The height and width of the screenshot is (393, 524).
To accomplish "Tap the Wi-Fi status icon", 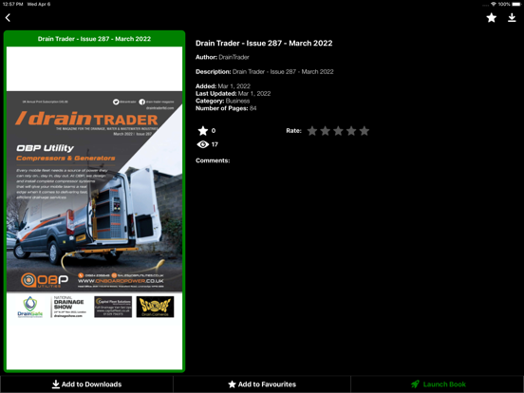I will pyautogui.click(x=494, y=4).
